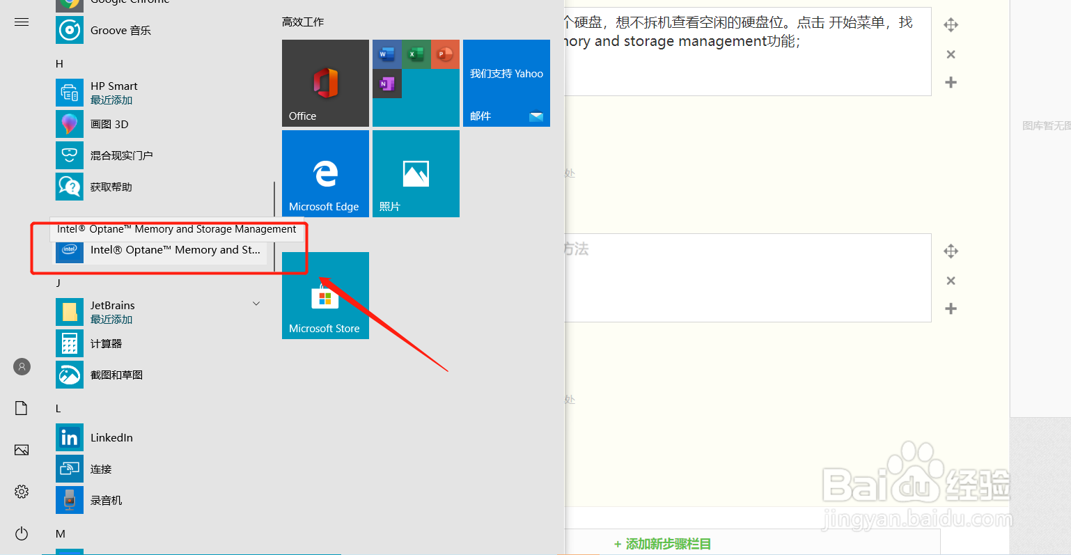Launch the Microsoft Edge tile
The width and height of the screenshot is (1071, 555).
325,173
